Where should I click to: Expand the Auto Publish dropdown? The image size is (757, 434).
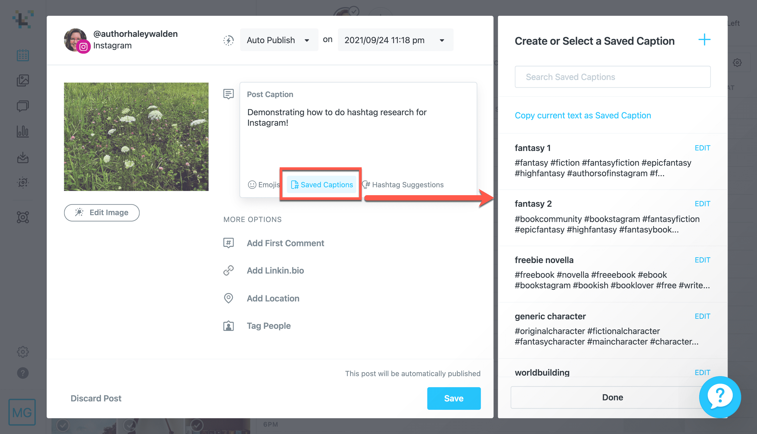coord(278,40)
